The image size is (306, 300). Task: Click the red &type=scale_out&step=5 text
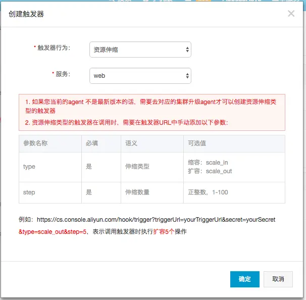(x=53, y=232)
